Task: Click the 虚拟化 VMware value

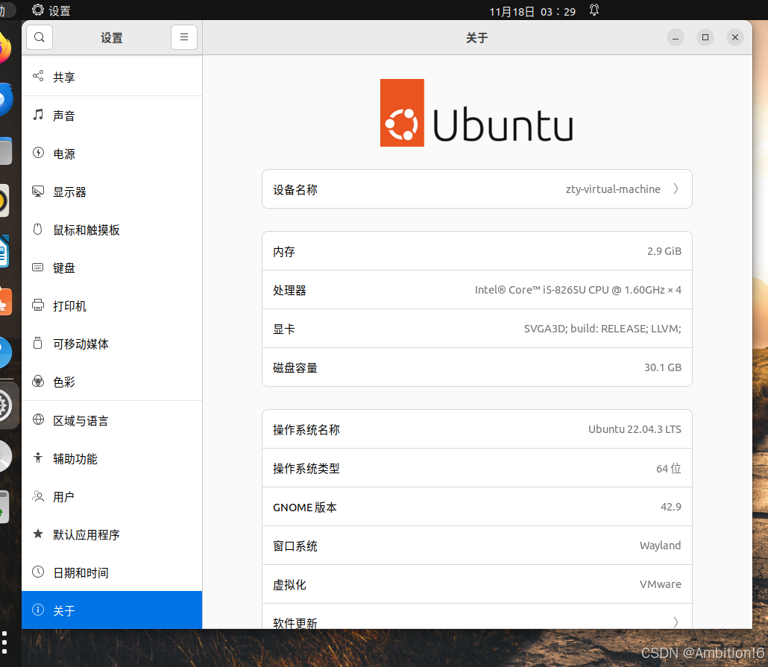Action: point(660,584)
